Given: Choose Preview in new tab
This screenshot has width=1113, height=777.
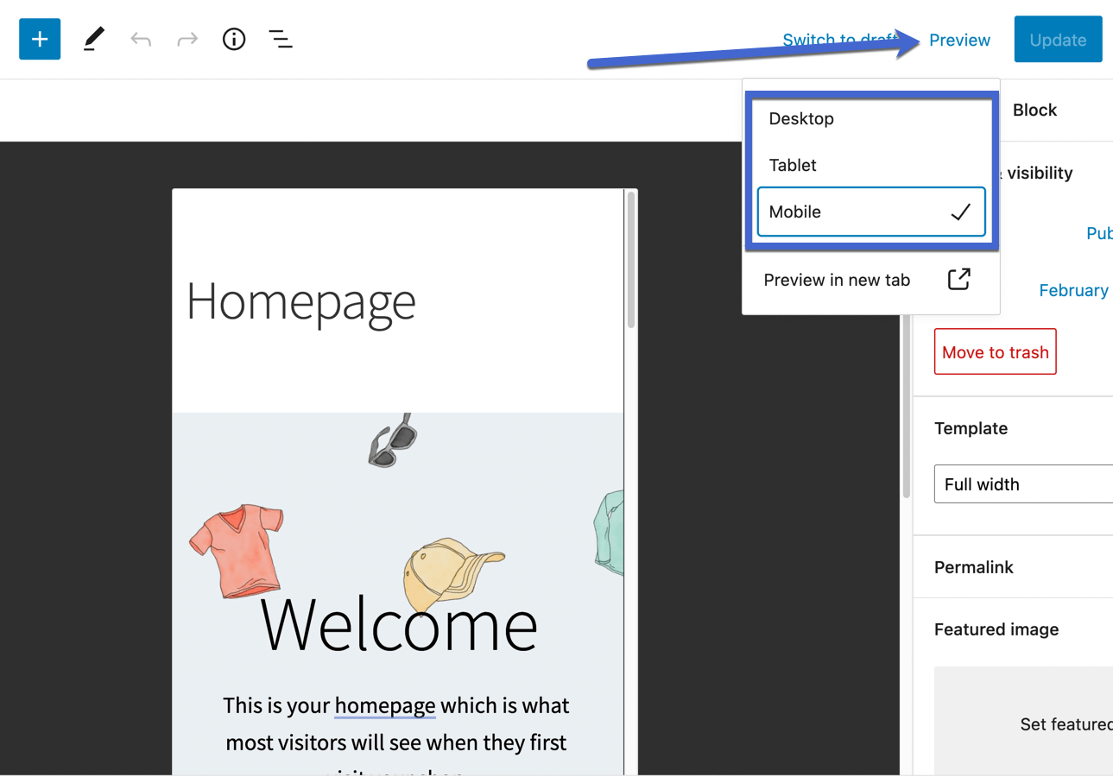Looking at the screenshot, I should tap(837, 280).
